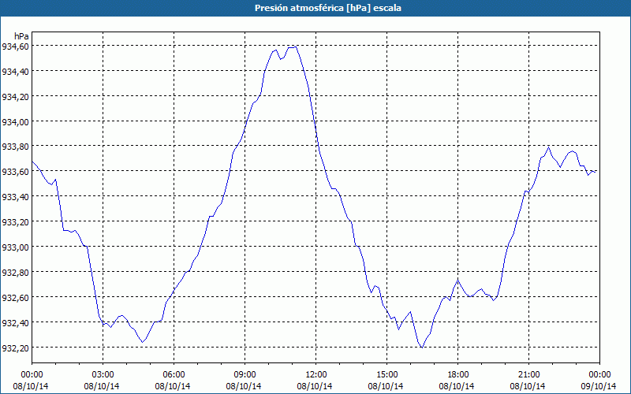This screenshot has width=631, height=394.
Task: Click the 00:00 label above 09/10/14
Action: point(599,375)
